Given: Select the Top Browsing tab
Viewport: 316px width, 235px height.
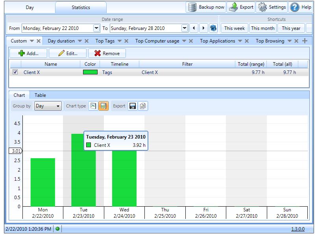Looking at the screenshot, I should click(270, 41).
